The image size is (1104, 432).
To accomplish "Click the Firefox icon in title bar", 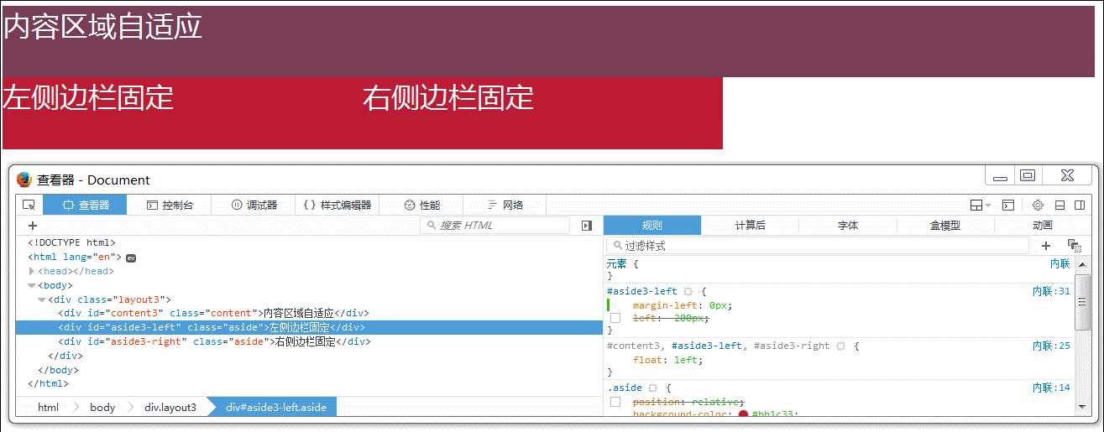I will [24, 180].
